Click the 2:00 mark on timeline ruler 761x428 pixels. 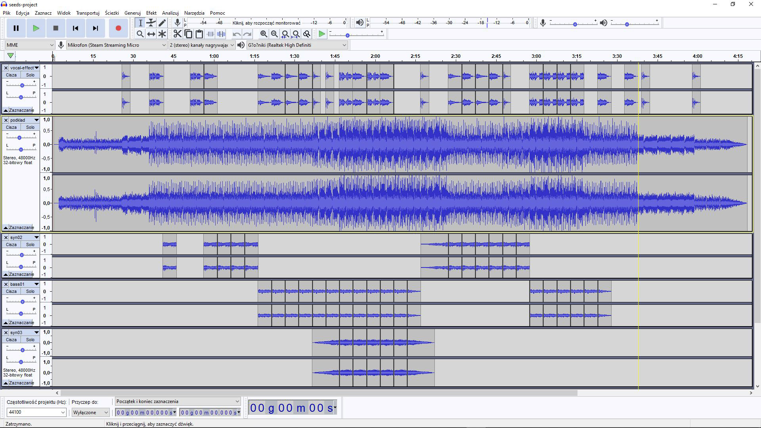point(375,56)
